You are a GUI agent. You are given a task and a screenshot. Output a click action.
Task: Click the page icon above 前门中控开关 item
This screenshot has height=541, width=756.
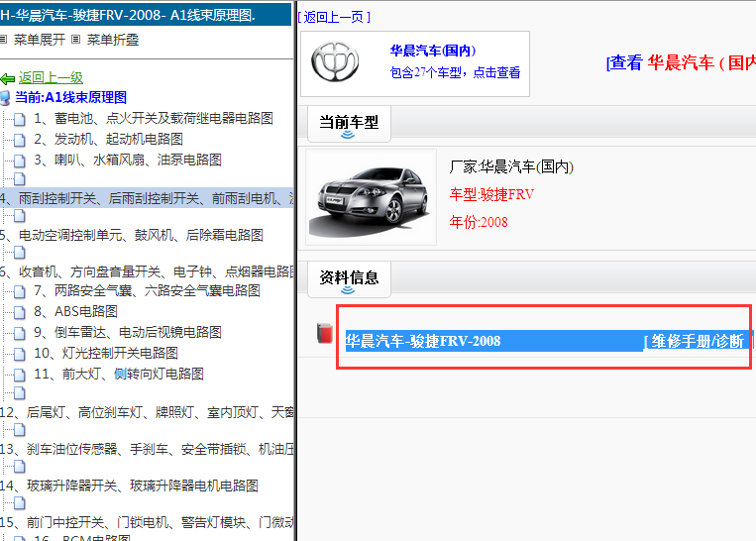click(x=19, y=503)
